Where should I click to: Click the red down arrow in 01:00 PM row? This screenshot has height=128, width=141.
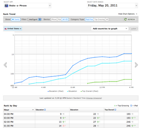point(63,126)
